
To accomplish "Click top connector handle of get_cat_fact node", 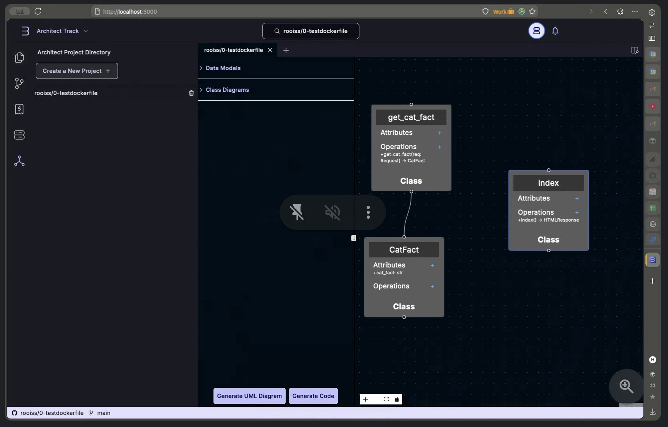I will coord(411,104).
